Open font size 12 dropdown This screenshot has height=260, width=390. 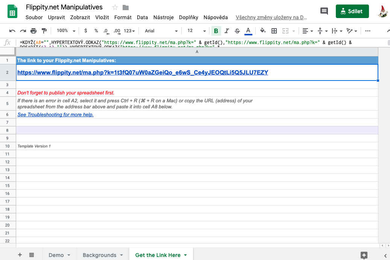(196, 31)
